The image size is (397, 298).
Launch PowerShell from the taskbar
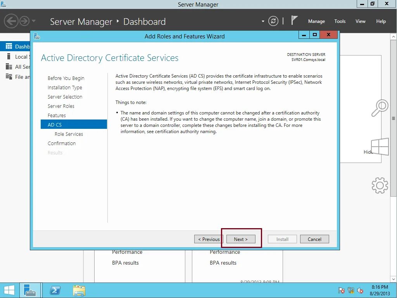pos(55,290)
